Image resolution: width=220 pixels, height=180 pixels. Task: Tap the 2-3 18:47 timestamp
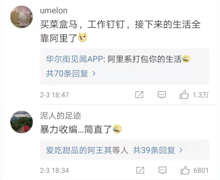pyautogui.click(x=54, y=95)
